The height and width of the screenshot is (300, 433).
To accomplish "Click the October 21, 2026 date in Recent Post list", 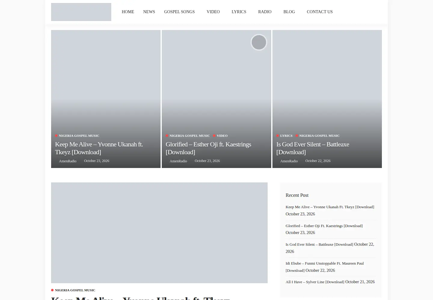I will 360,282.
